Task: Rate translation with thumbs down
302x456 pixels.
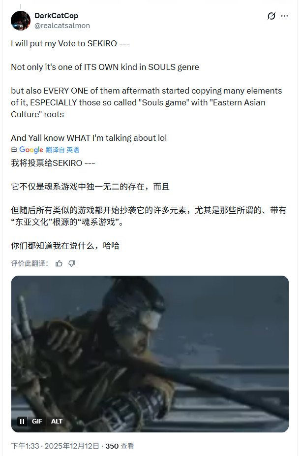Action: pos(72,263)
